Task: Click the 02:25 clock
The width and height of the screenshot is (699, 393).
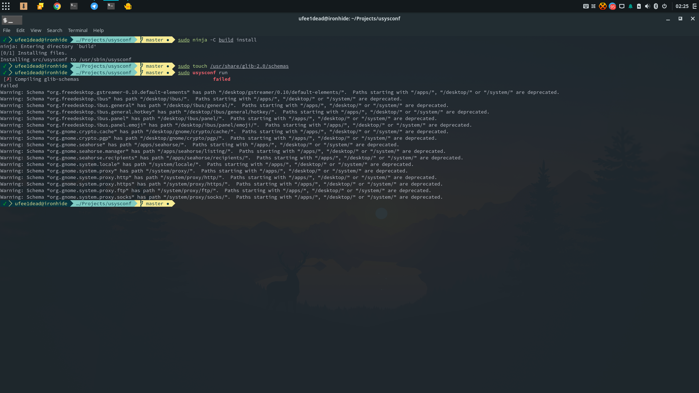Action: click(682, 6)
